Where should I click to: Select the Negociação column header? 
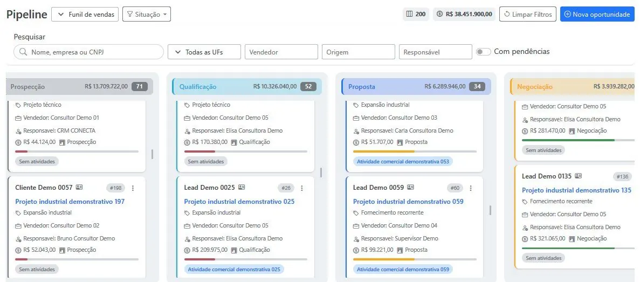click(572, 86)
